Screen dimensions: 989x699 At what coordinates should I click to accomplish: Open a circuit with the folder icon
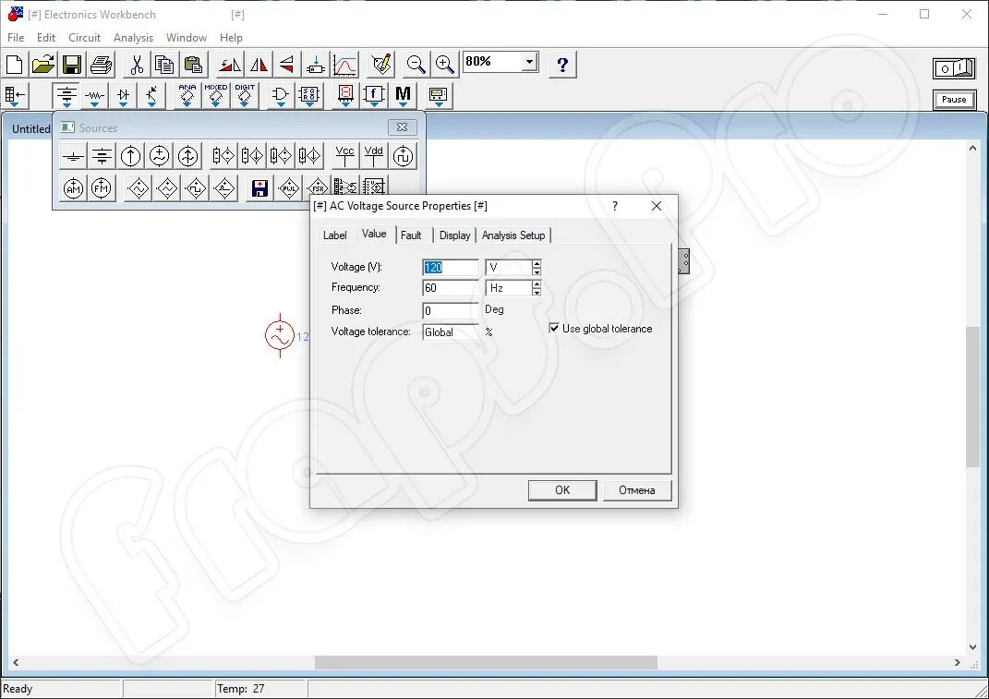click(x=42, y=65)
